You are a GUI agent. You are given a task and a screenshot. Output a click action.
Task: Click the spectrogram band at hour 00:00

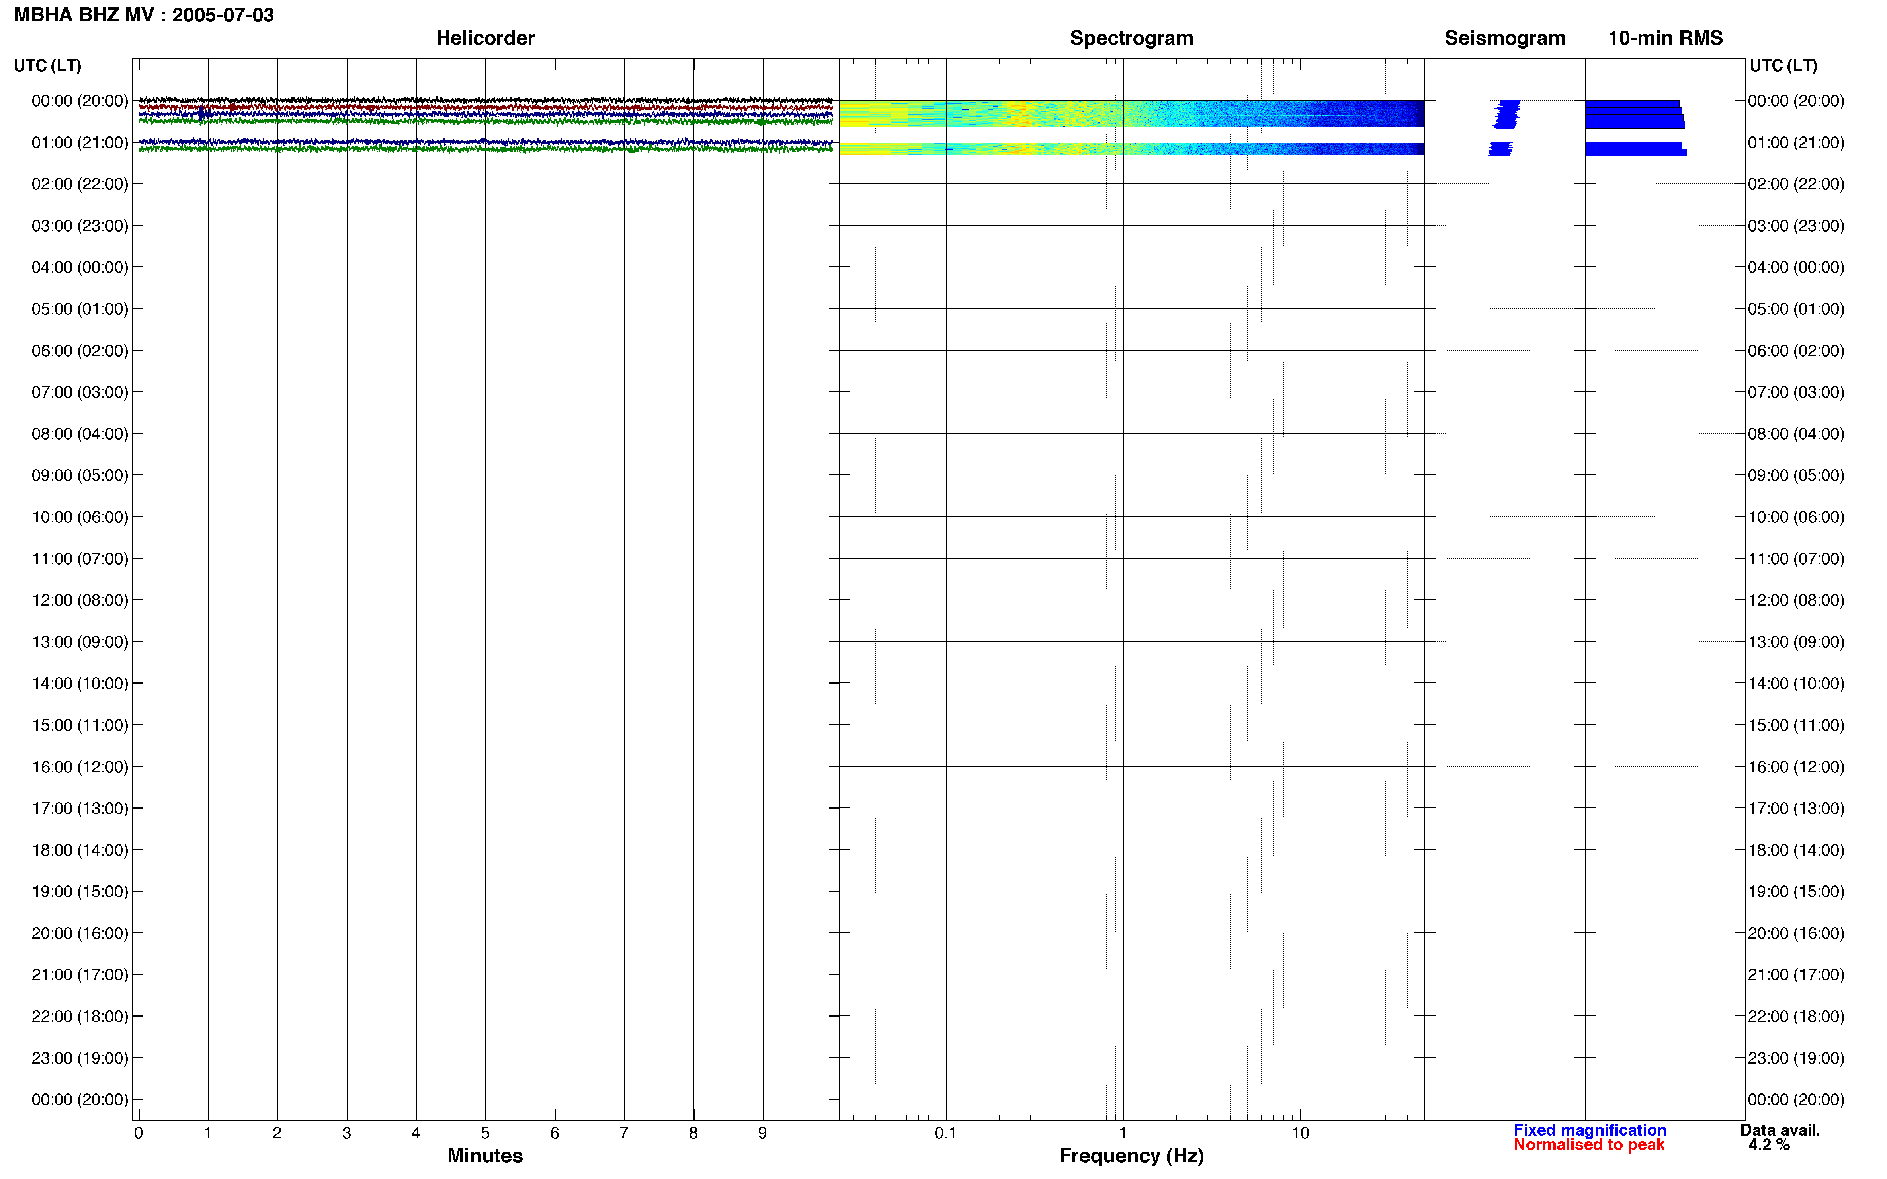tap(1131, 113)
